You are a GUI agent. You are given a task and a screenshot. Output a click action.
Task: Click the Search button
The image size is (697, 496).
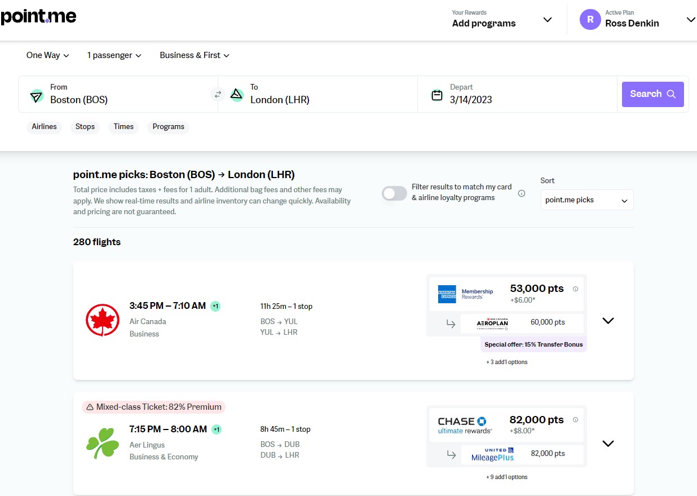[x=652, y=94]
